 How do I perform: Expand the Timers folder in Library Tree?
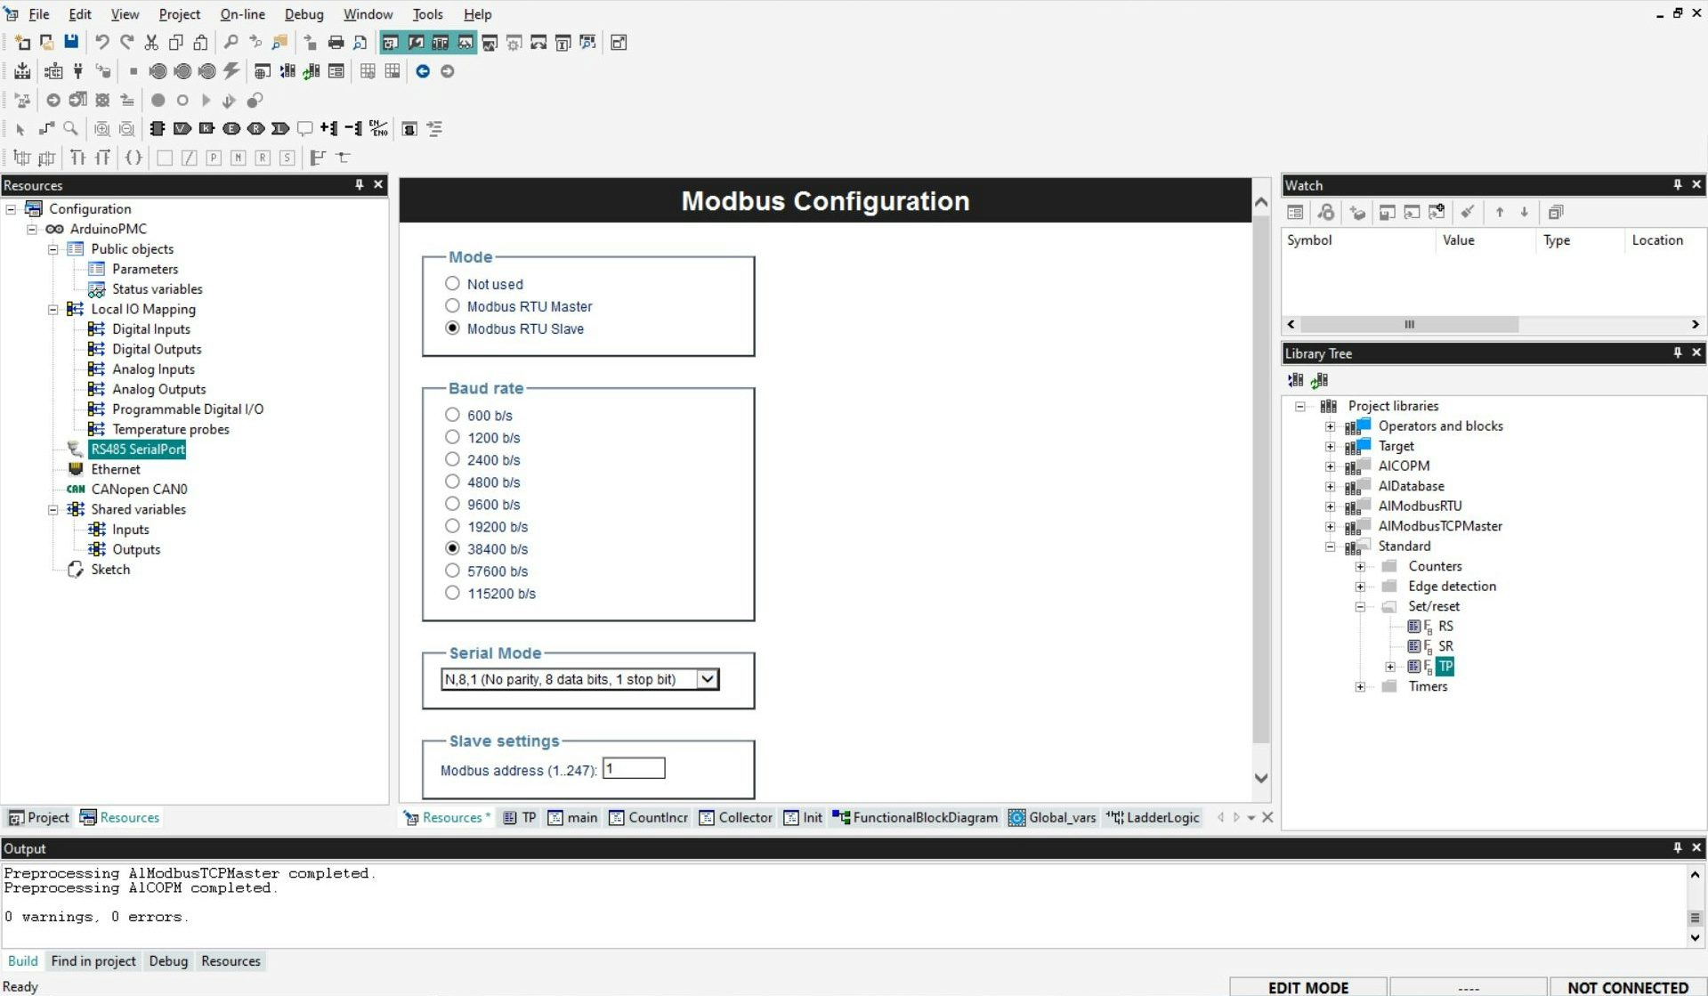click(1360, 686)
